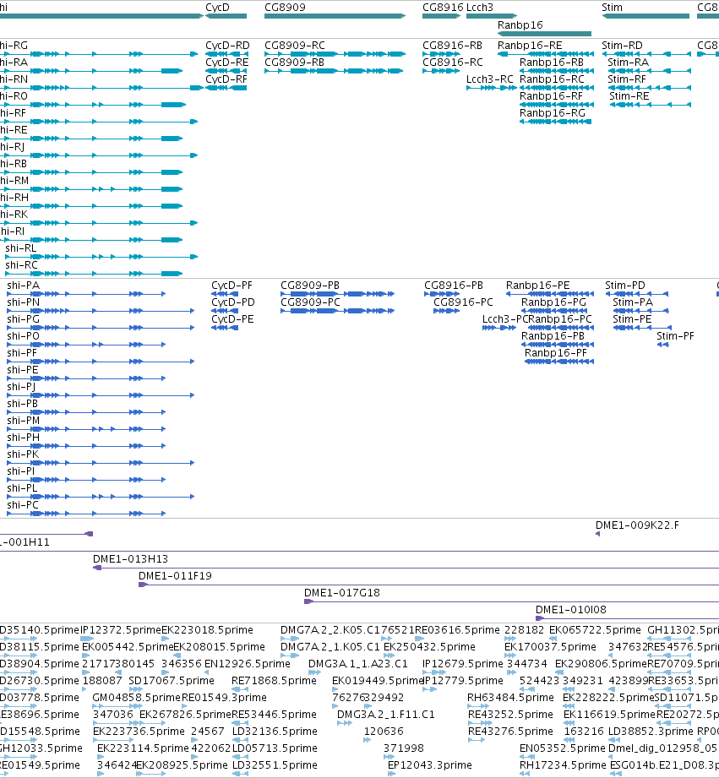Select transcript CG8916-RC

click(453, 62)
